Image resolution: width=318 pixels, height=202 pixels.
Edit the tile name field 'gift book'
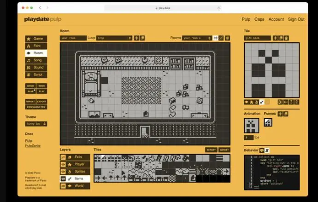pos(257,38)
